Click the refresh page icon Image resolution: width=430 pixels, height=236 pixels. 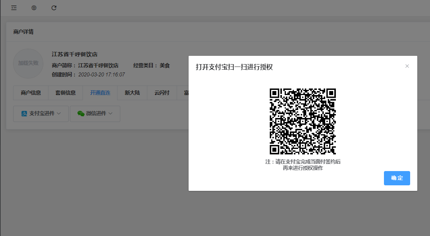[54, 8]
